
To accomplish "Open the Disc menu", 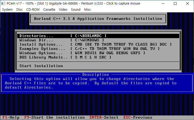I will tap(19, 9).
